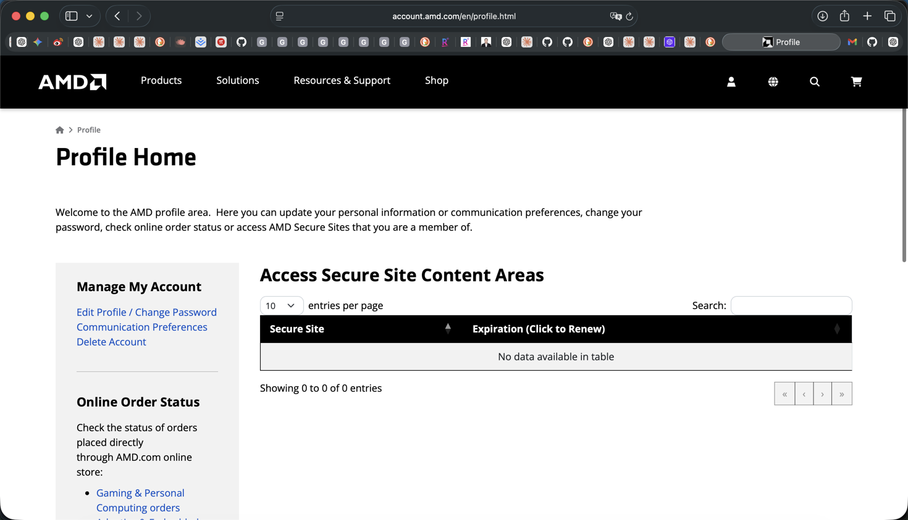Click the account.amd.com address bar
Viewport: 908px width, 520px height.
tap(454, 16)
